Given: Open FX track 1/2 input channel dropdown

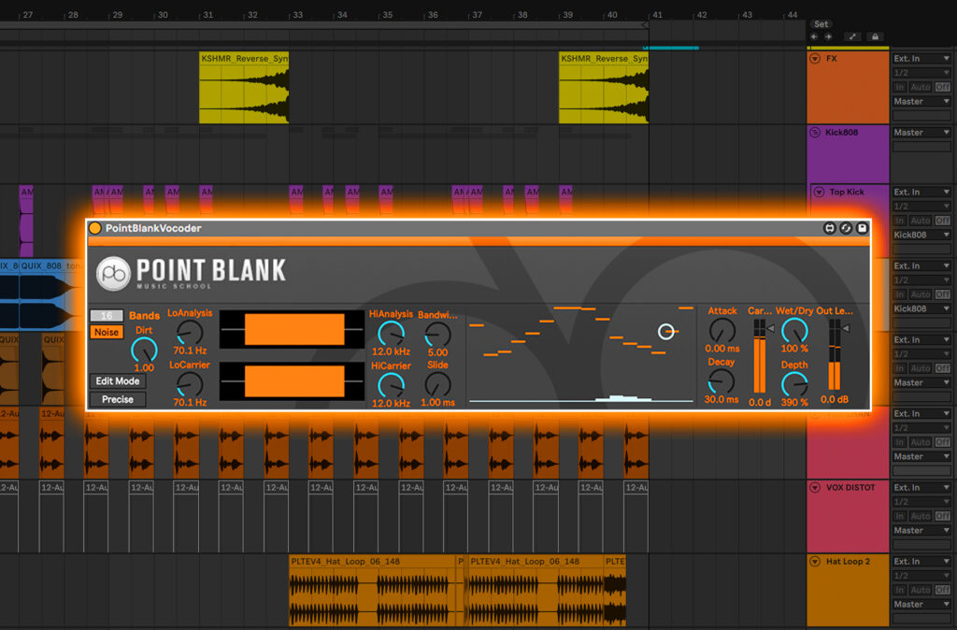Looking at the screenshot, I should (x=921, y=73).
